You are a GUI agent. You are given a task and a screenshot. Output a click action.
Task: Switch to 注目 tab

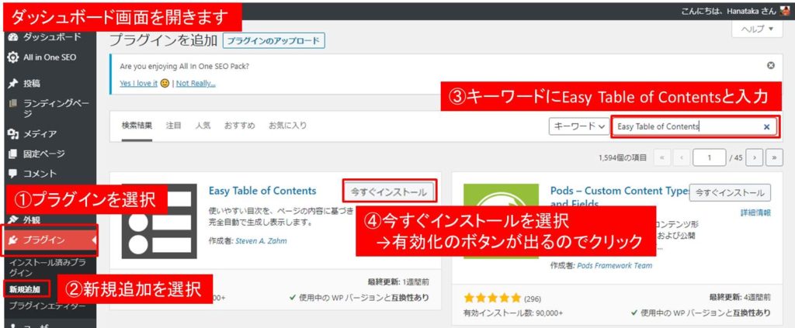173,126
